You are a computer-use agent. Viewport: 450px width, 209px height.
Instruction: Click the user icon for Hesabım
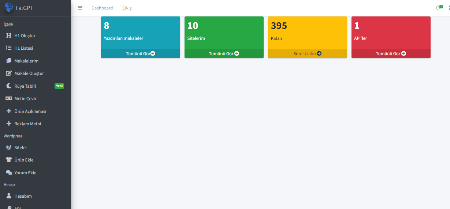9,196
